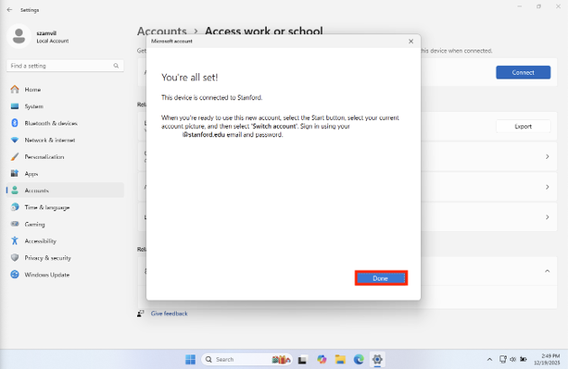568x369 pixels.
Task: Click the Gaming controller icon
Action: click(x=14, y=224)
